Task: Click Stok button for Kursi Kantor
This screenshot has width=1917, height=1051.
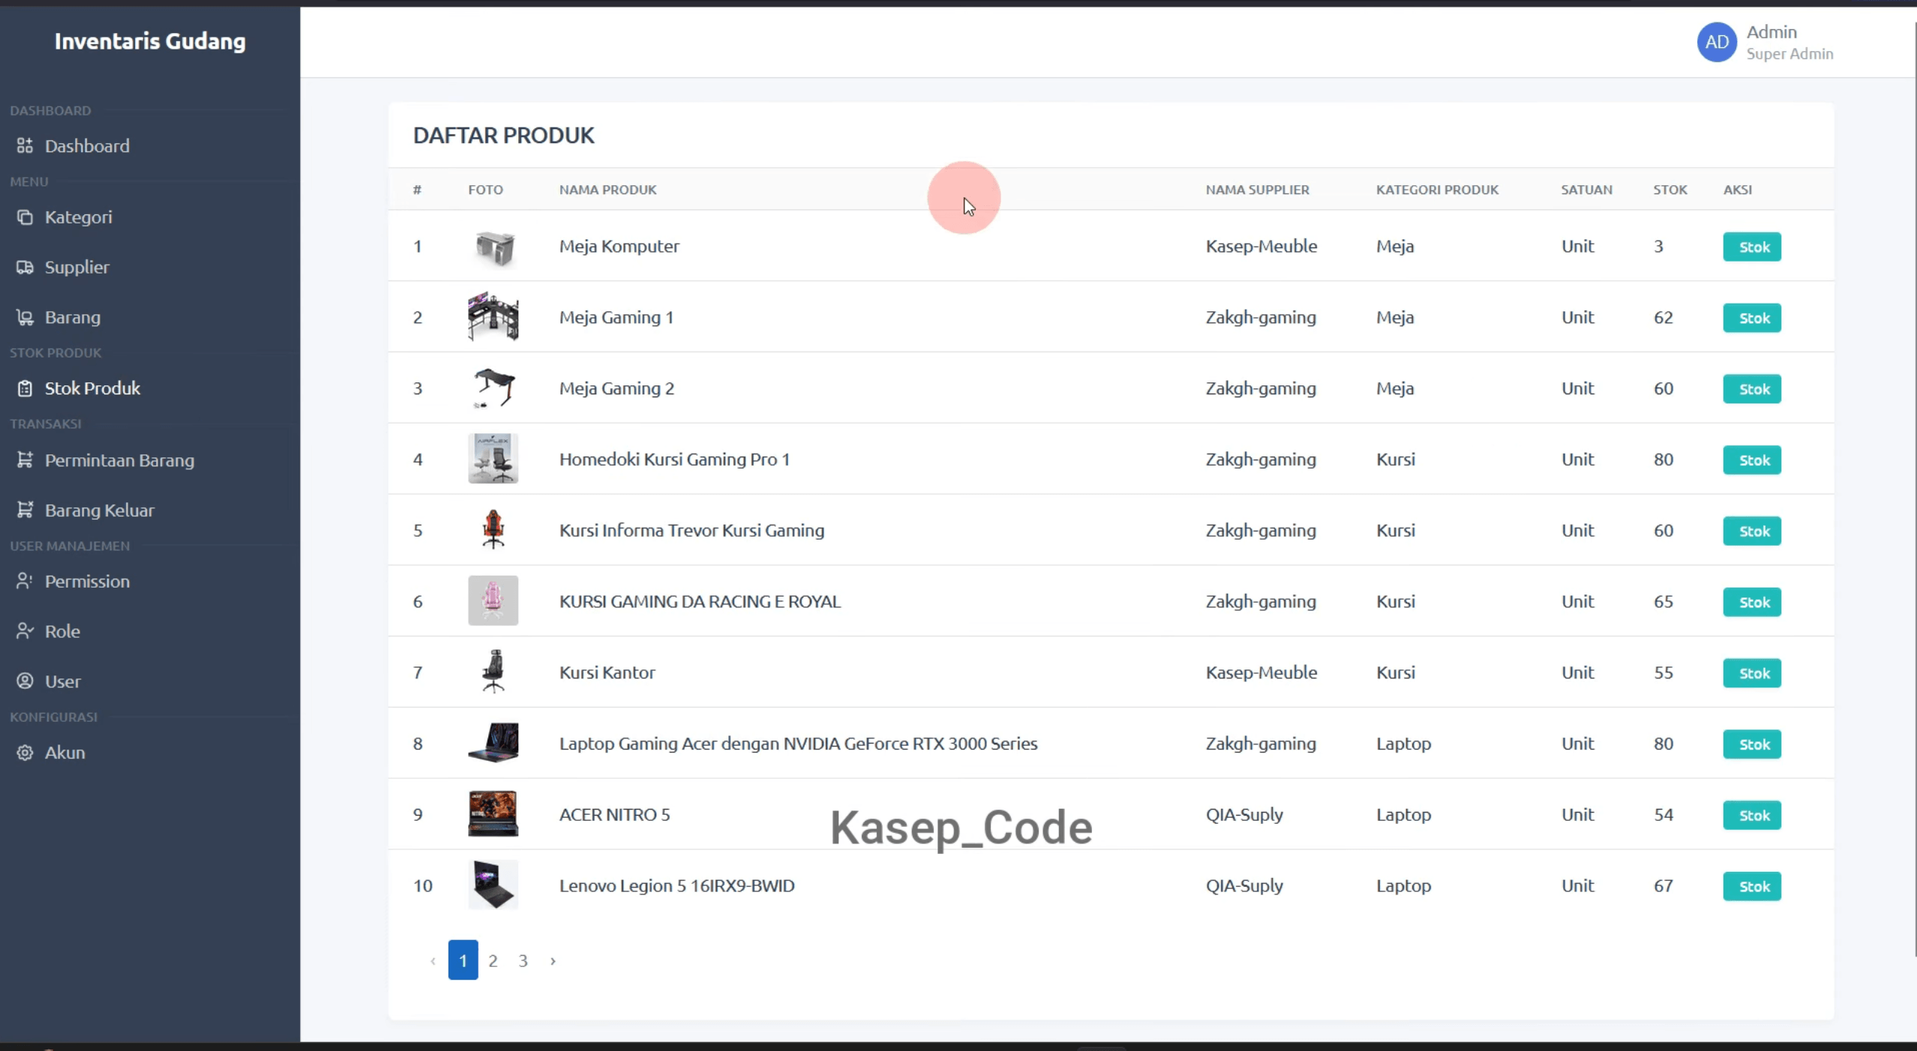Action: click(x=1752, y=673)
